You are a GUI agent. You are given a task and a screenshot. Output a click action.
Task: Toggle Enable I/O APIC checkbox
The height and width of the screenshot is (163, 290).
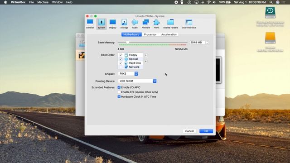point(119,87)
